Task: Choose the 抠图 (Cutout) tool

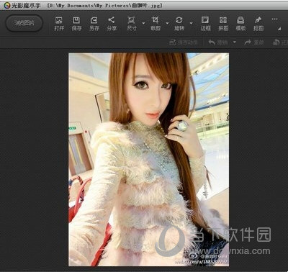Action: (258, 24)
